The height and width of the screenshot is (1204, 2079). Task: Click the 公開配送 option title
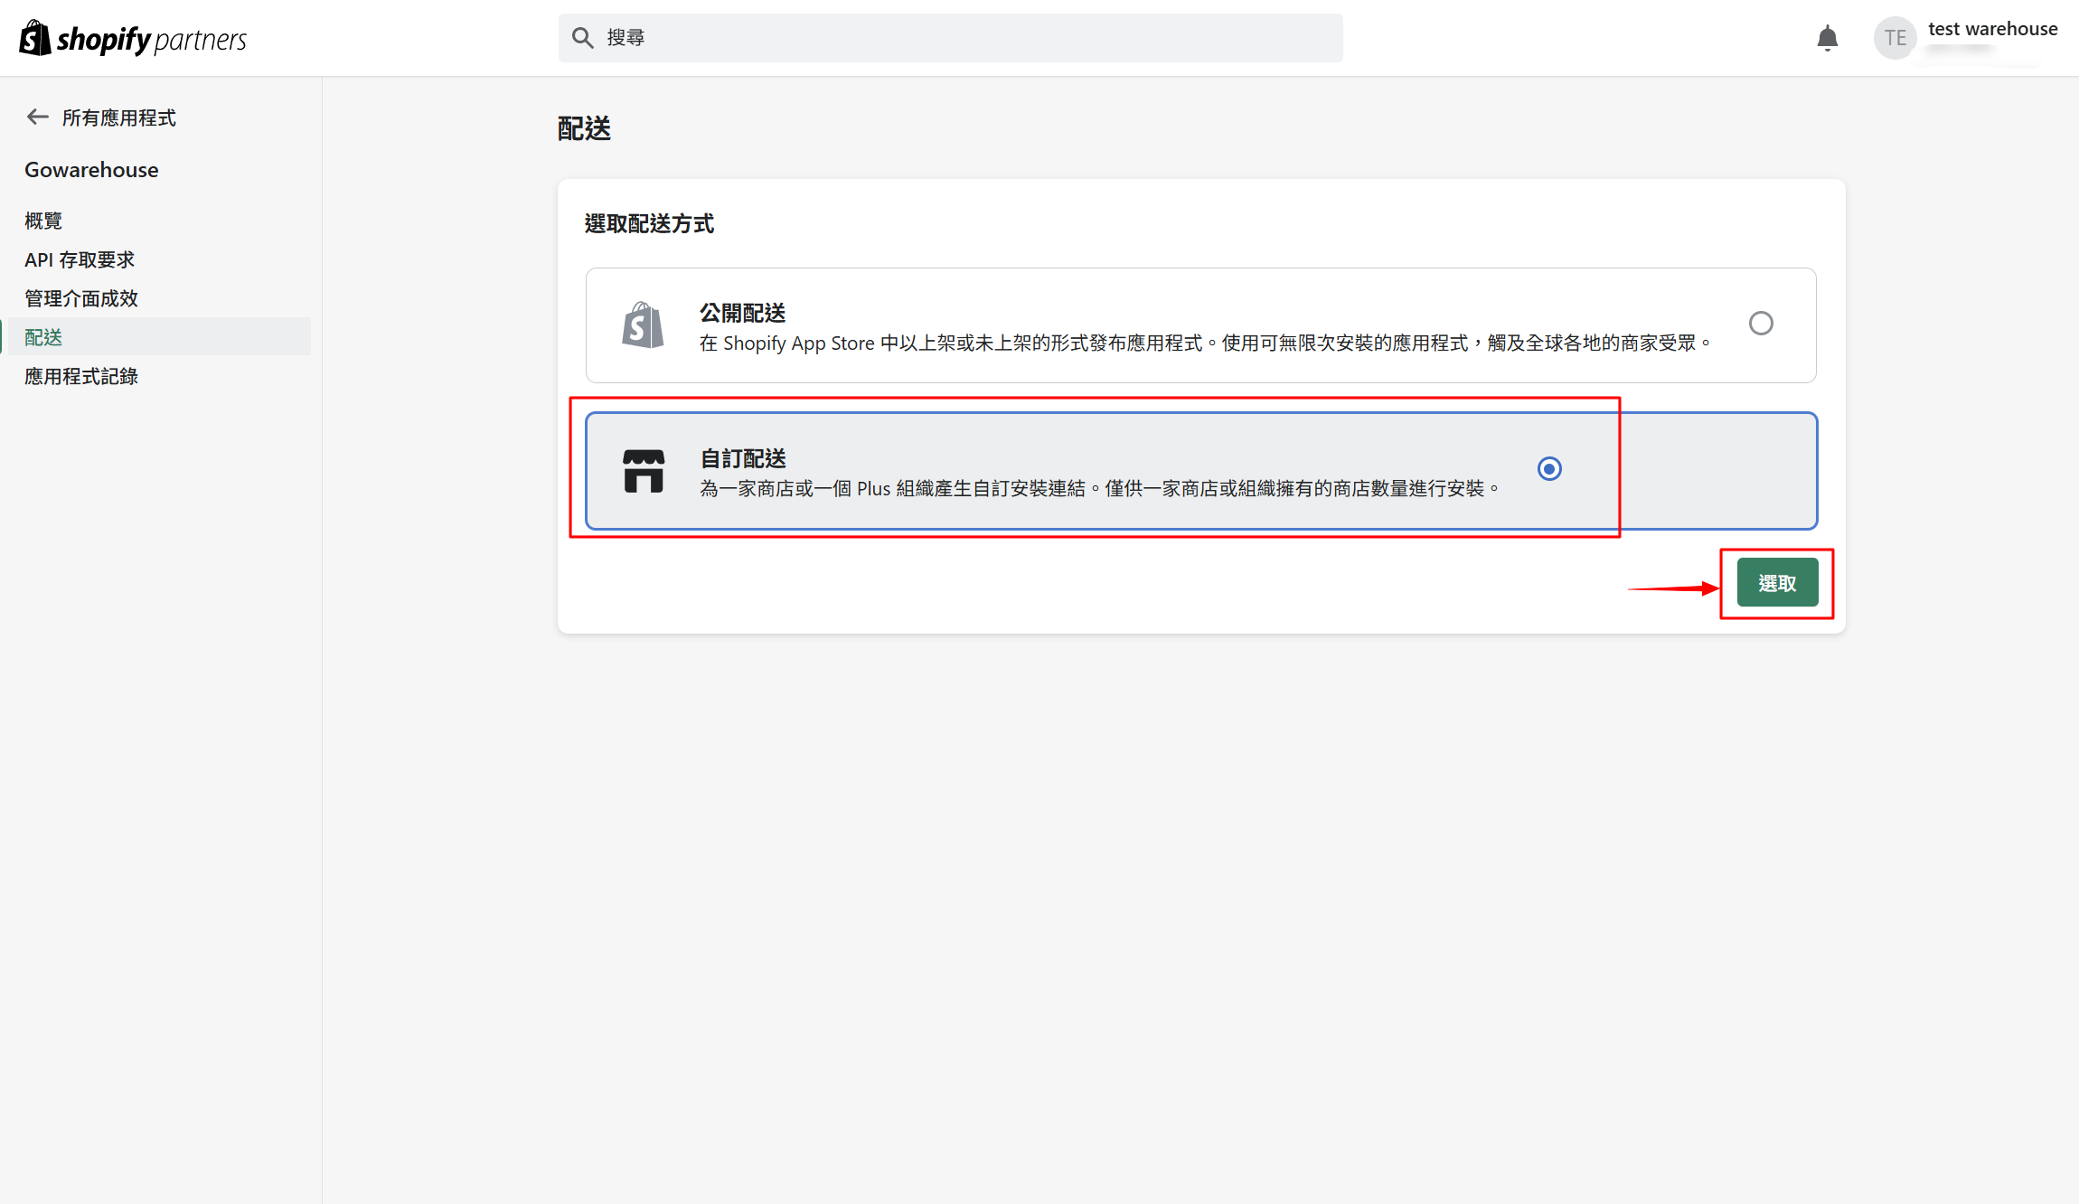coord(742,313)
